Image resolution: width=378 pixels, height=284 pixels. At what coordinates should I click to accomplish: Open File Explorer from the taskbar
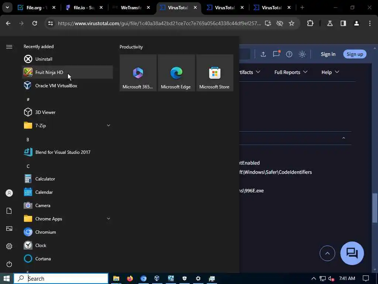pyautogui.click(x=116, y=278)
